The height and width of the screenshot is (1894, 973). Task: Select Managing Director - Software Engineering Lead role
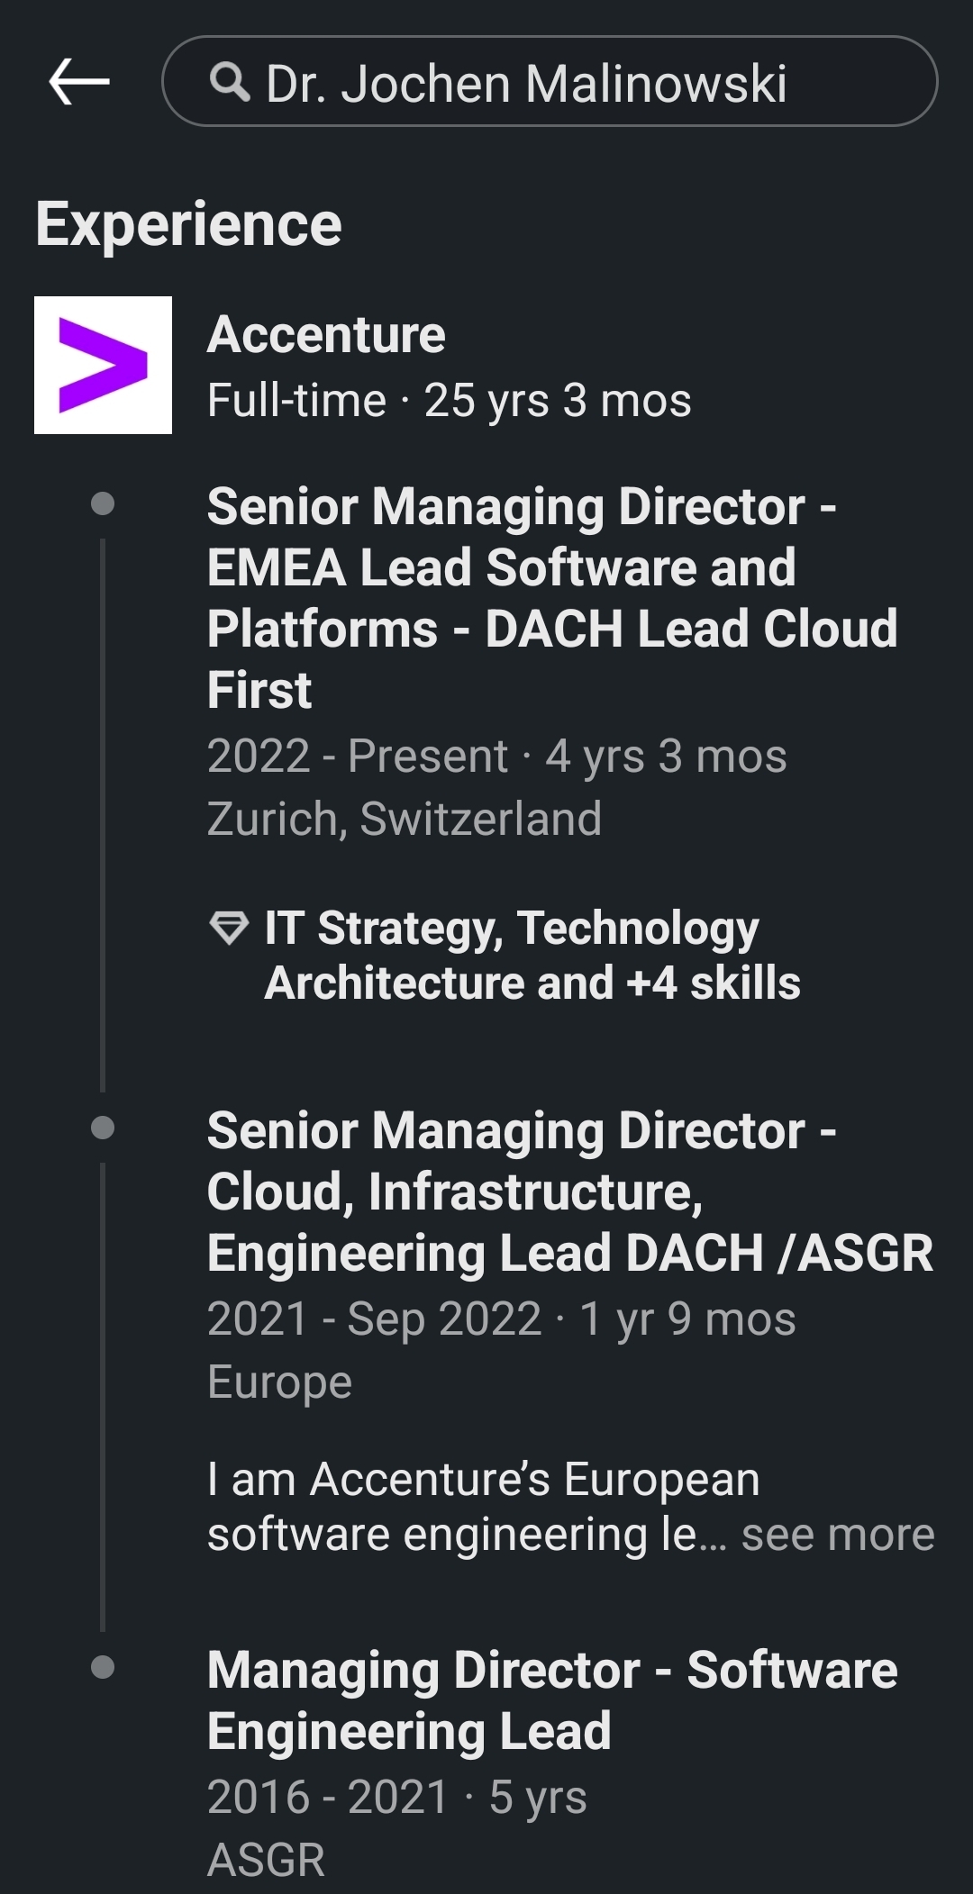(x=551, y=1700)
